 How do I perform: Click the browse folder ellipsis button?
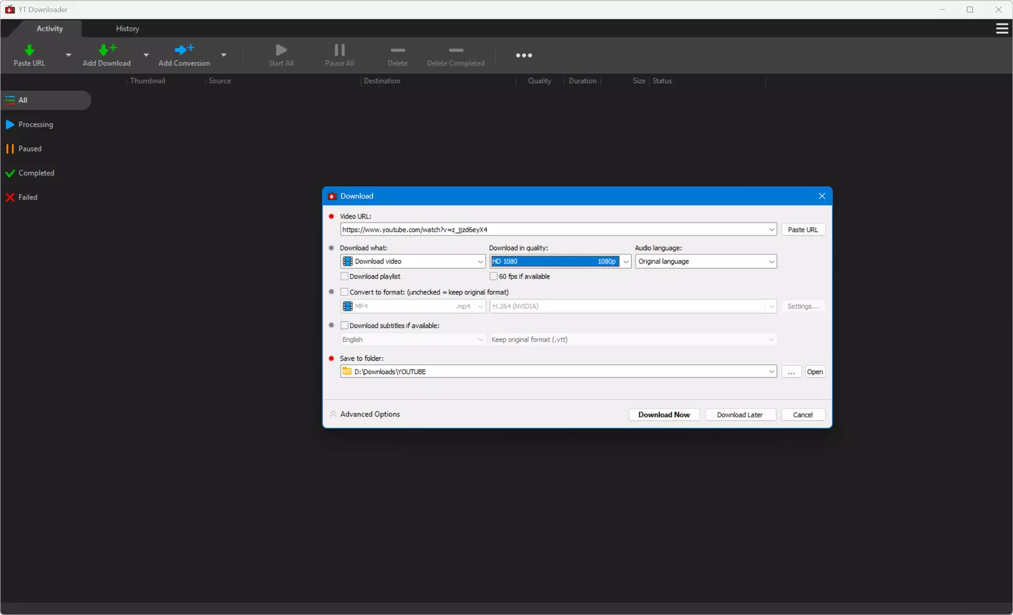tap(791, 372)
